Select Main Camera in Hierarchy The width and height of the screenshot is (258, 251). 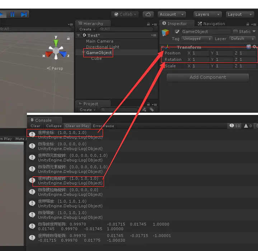(x=99, y=41)
